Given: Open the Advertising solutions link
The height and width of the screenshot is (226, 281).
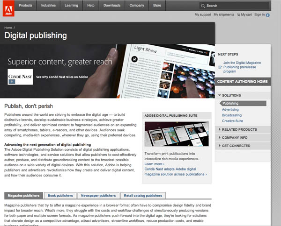Looking at the screenshot, I should 230,110.
